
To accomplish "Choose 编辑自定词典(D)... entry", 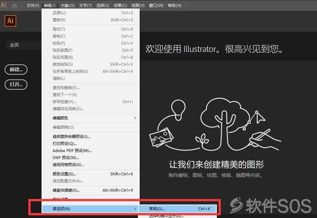I will click(x=91, y=109).
